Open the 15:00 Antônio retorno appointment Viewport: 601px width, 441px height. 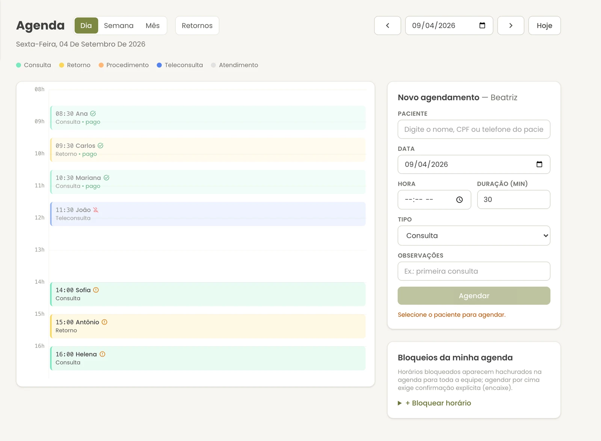(x=208, y=326)
